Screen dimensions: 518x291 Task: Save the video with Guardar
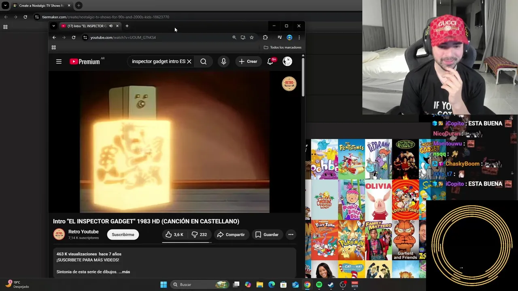[267, 234]
